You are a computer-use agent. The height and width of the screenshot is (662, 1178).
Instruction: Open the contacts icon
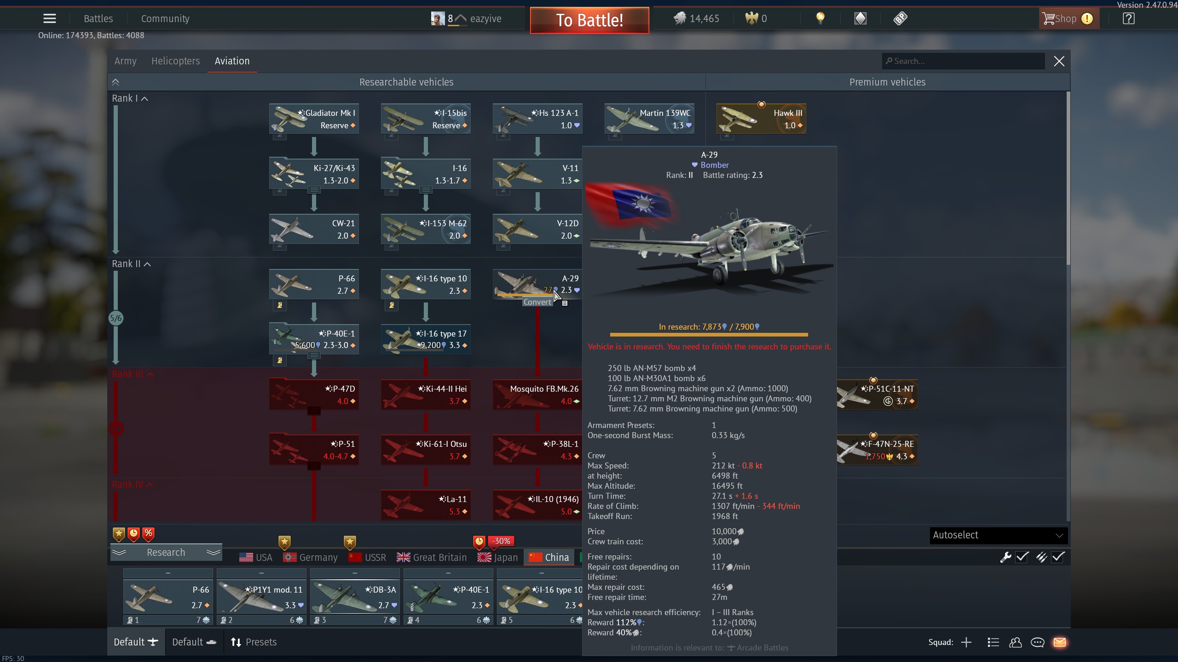pos(1015,642)
